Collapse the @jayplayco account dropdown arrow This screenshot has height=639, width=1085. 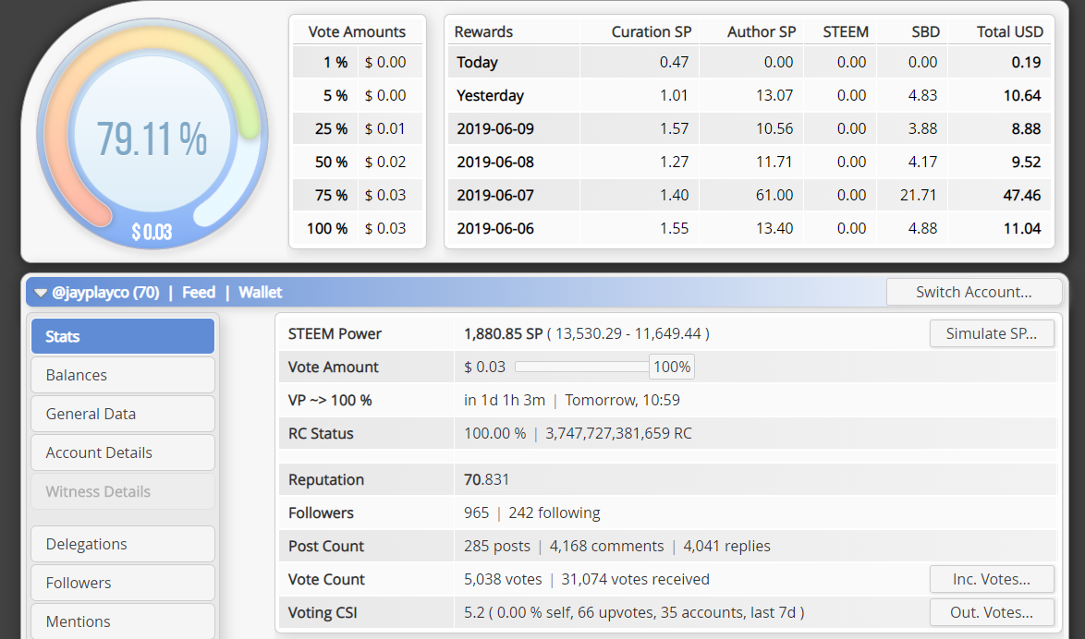[x=40, y=293]
